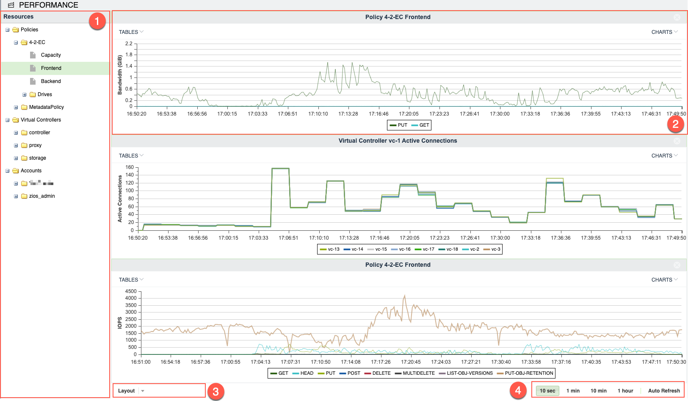
Task: Expand the storage tree node
Action: pyautogui.click(x=16, y=158)
